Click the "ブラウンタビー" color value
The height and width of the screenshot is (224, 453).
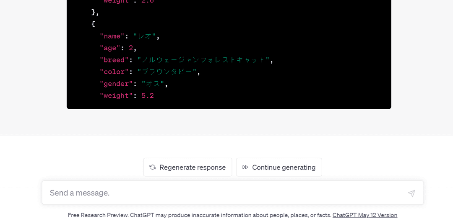167,72
